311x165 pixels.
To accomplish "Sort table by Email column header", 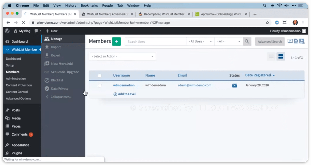I will coord(182,75).
